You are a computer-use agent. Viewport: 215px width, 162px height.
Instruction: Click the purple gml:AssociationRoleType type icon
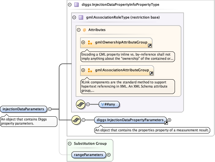[x=81, y=18]
